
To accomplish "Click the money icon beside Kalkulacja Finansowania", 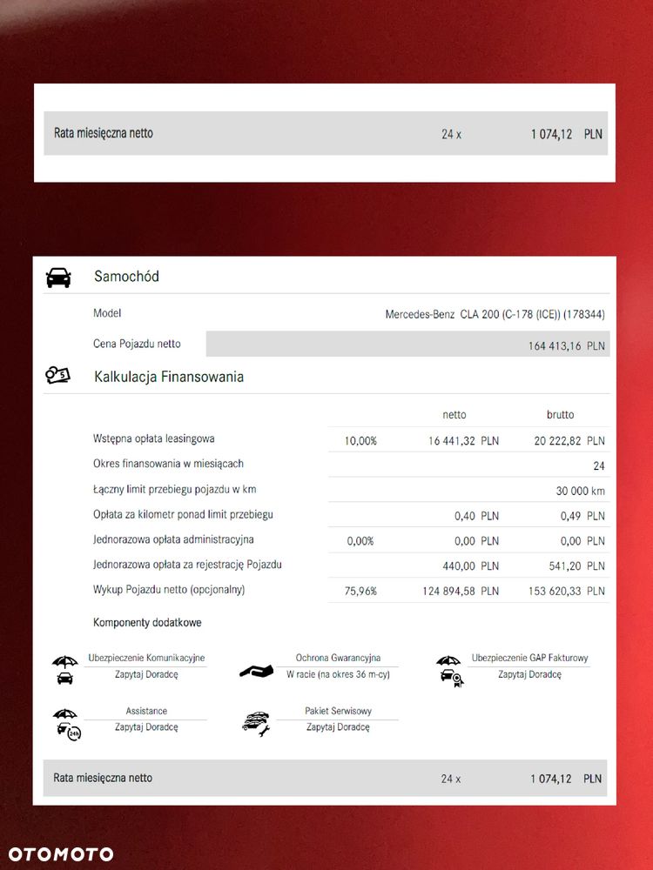I will pos(57,376).
